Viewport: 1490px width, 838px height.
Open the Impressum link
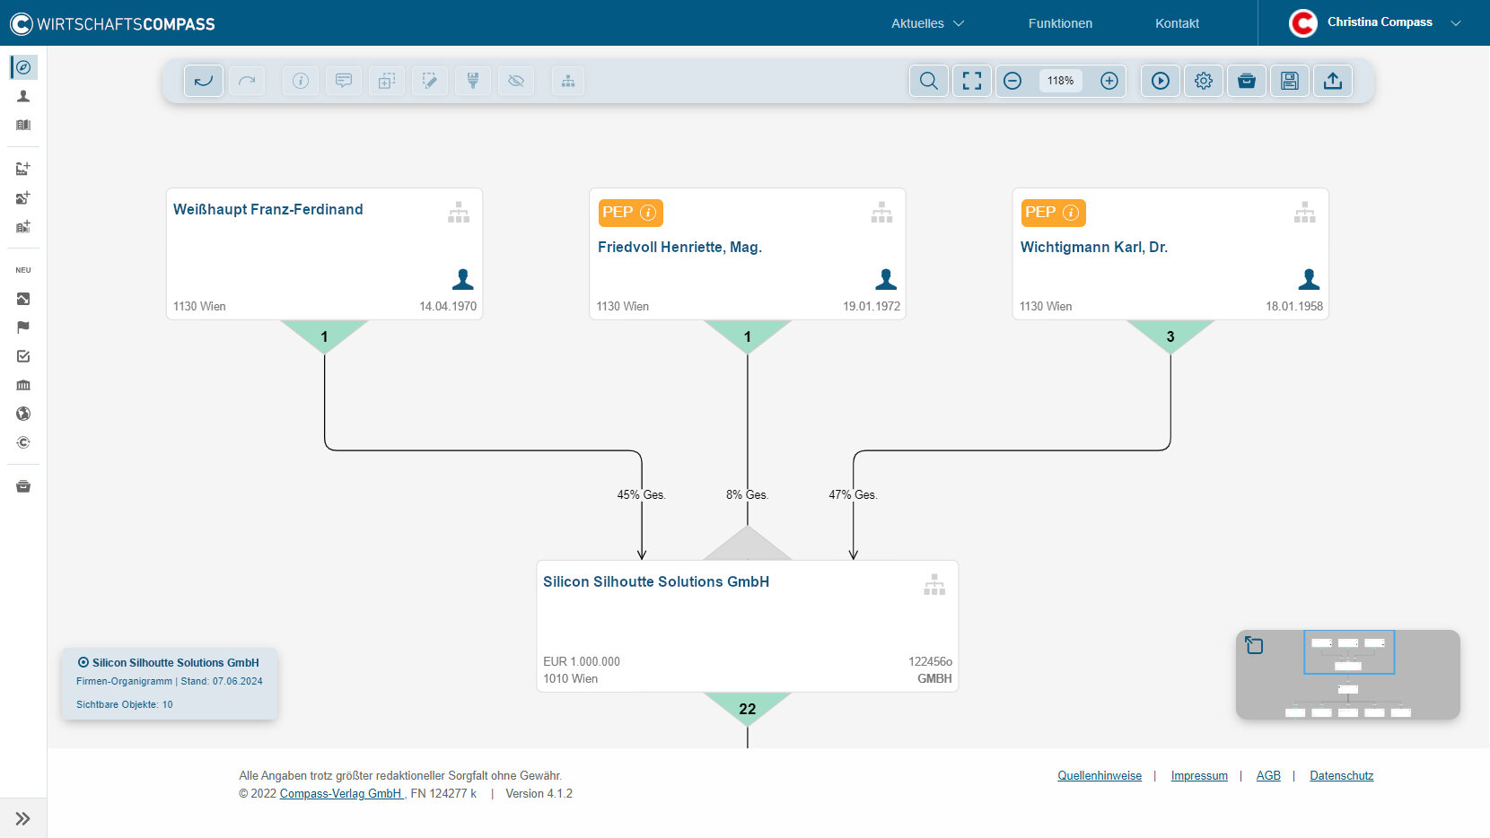coord(1199,776)
